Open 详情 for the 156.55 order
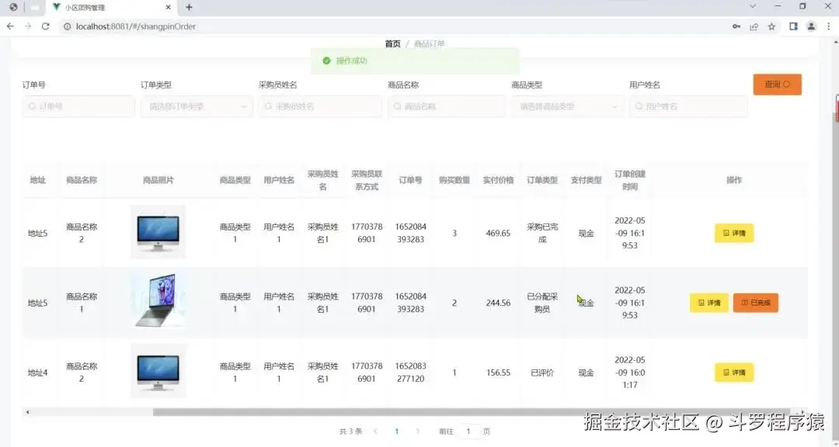Image resolution: width=839 pixels, height=447 pixels. coord(734,372)
